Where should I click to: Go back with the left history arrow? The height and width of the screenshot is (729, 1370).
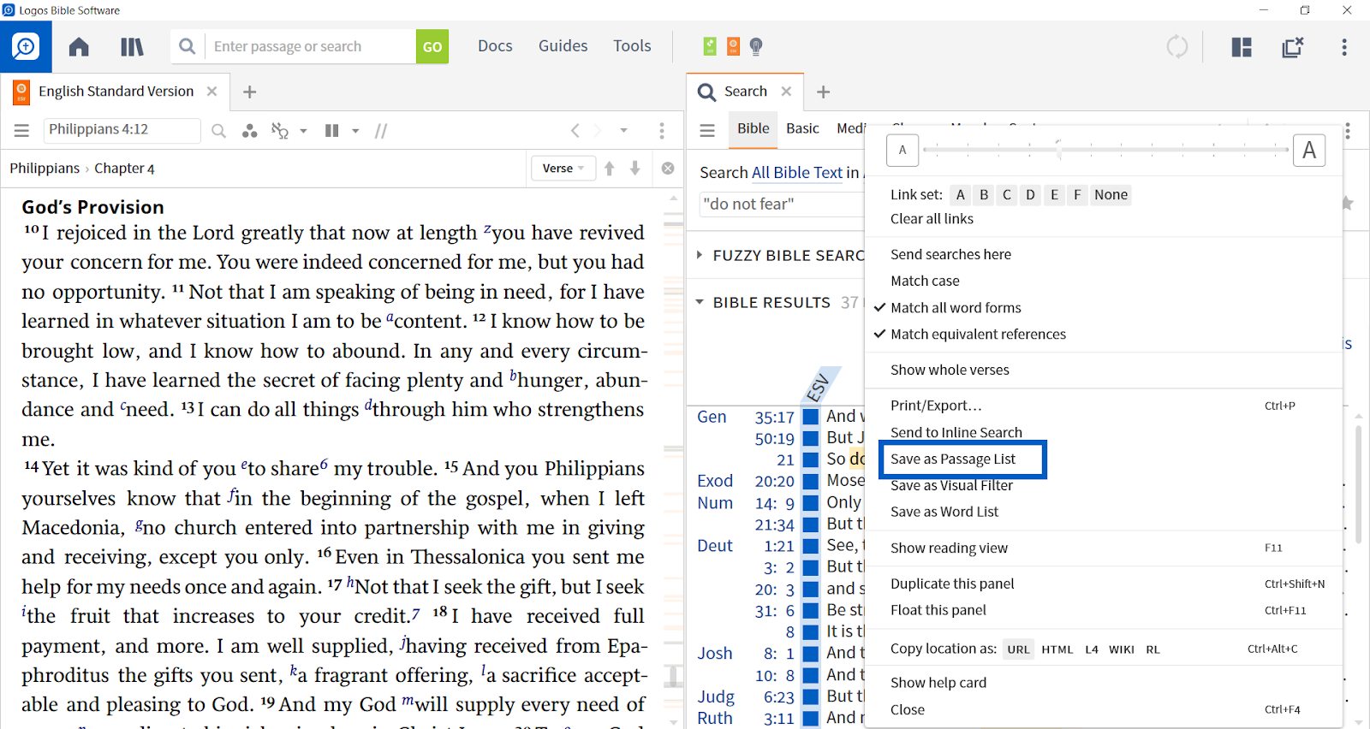[x=575, y=131]
